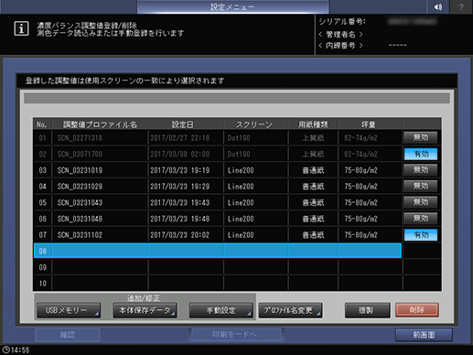Select empty row 10

click(217, 284)
